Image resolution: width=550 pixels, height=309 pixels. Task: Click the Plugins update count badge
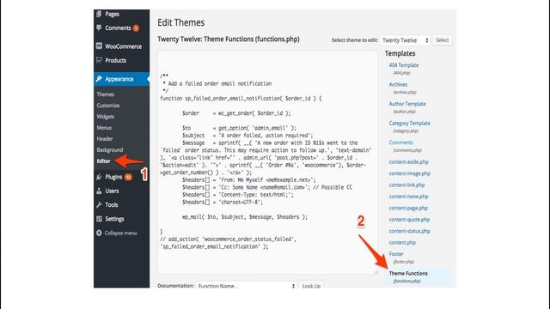click(x=128, y=177)
